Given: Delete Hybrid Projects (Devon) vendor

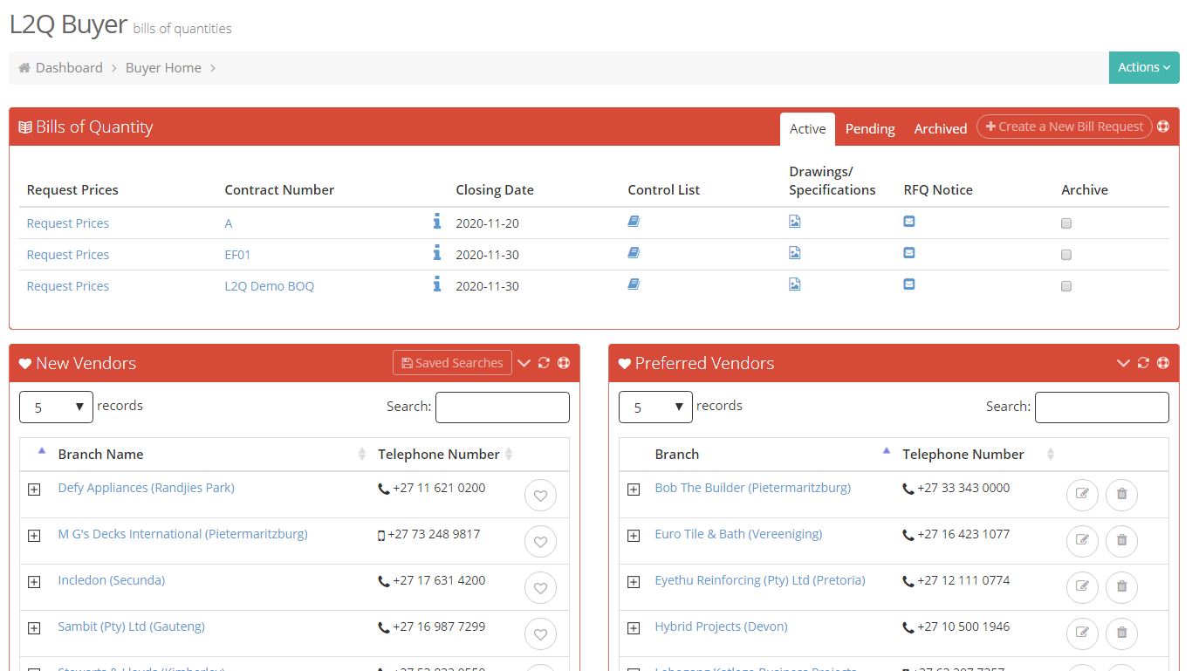Looking at the screenshot, I should coord(1122,633).
